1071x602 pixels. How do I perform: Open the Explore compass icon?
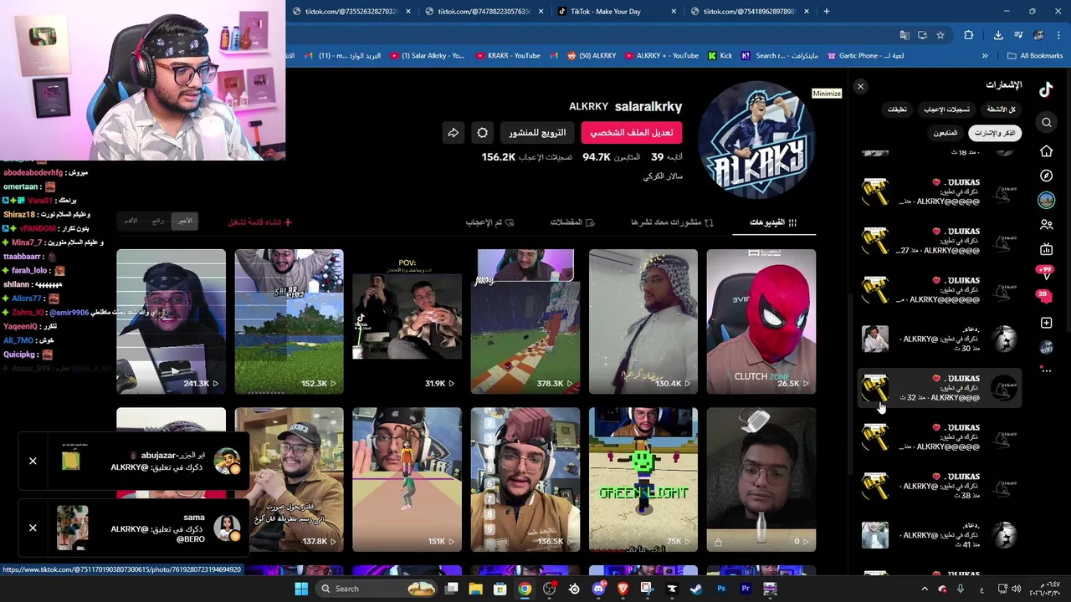tap(1047, 176)
